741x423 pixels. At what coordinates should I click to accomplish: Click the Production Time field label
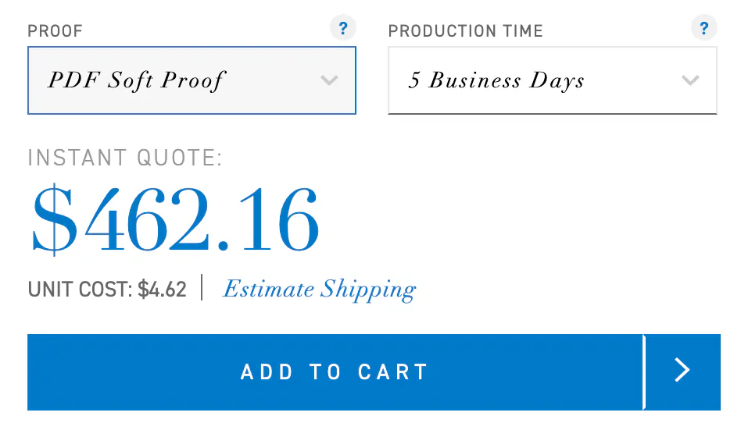pos(465,32)
